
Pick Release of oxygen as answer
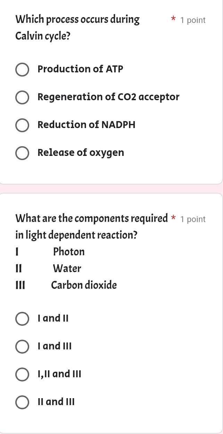click(x=22, y=153)
